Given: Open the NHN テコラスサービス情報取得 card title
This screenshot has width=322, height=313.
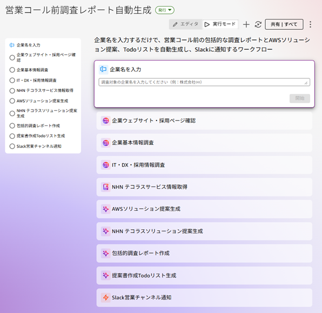Looking at the screenshot, I should tap(150, 187).
